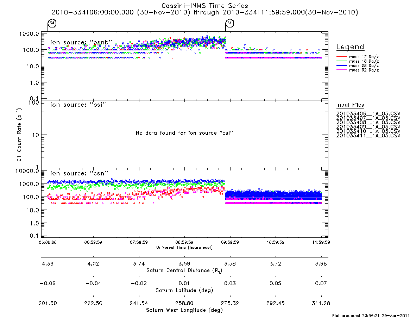Click 'No data found for ion source "osi"' message
Viewport: 410px width, 317px height.
[184, 133]
